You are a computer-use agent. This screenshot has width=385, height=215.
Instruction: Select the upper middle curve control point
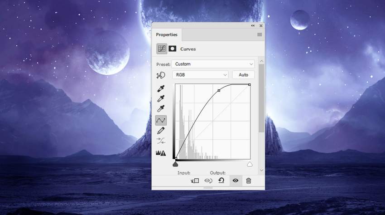point(219,91)
